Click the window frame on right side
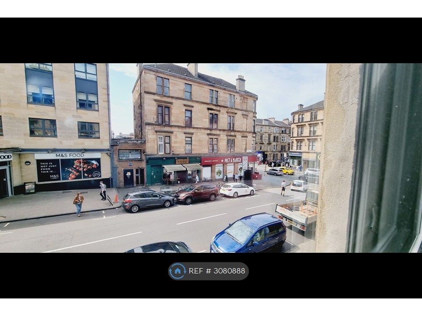422x316 pixels. tap(385, 158)
